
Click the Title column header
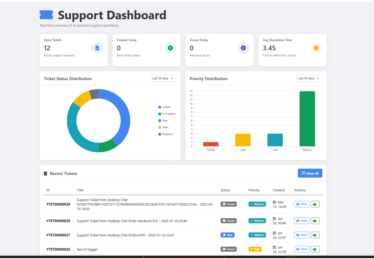80,190
